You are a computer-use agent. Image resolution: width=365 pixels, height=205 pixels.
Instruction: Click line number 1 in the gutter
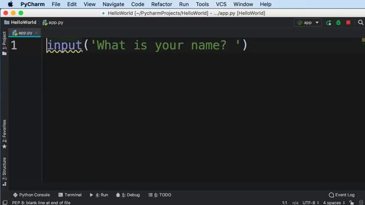14,45
